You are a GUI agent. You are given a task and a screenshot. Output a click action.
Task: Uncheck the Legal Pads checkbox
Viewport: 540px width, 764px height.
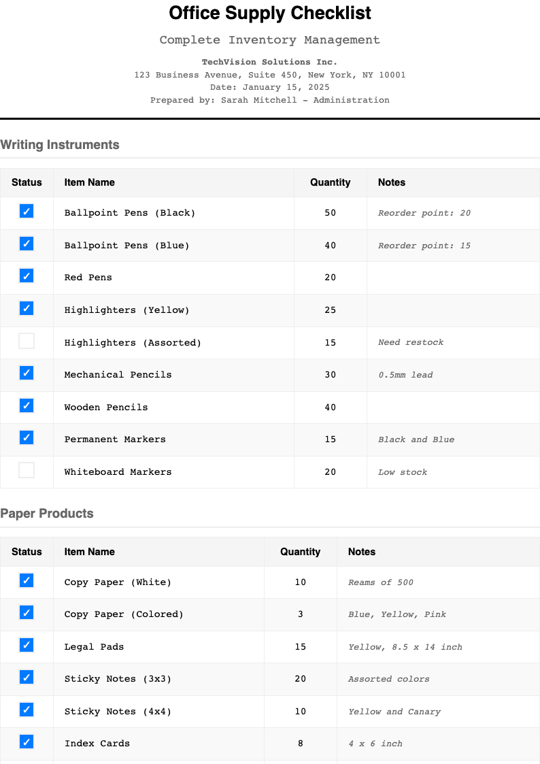[27, 646]
